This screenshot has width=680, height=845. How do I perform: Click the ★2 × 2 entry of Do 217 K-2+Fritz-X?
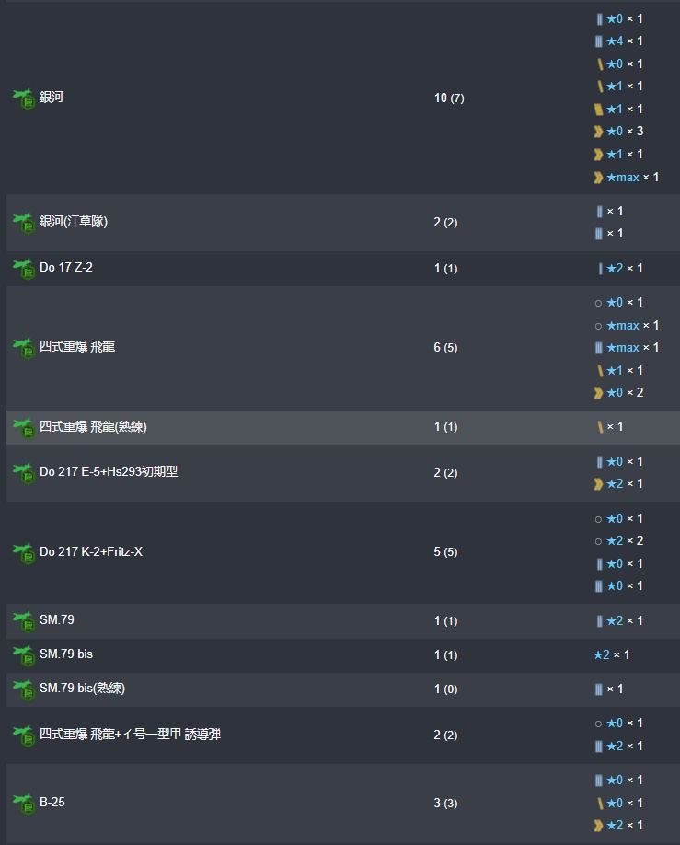point(624,541)
